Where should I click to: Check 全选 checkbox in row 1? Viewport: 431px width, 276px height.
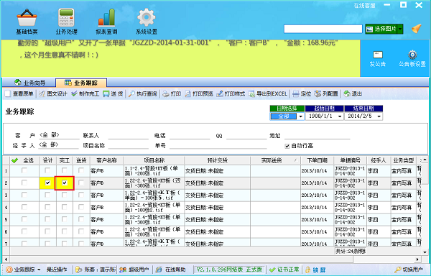tap(24, 170)
